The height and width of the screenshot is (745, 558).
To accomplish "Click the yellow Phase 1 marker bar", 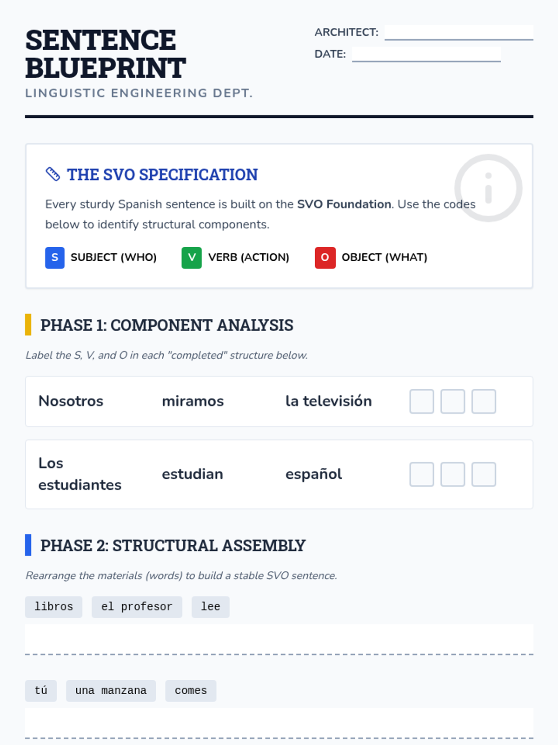I will point(28,325).
